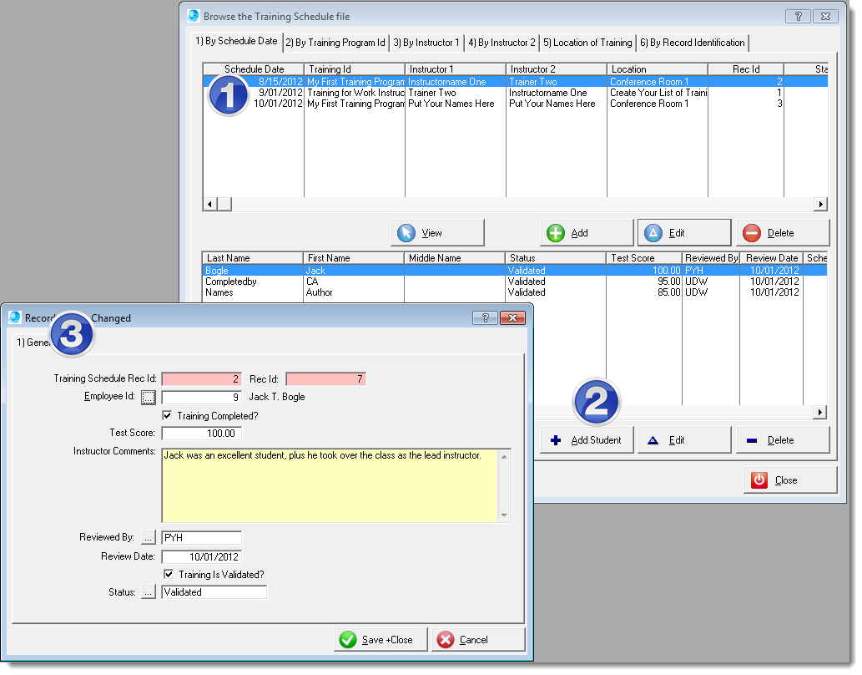The height and width of the screenshot is (675, 862).
Task: Click Cancel in the record dialog
Action: [x=478, y=640]
